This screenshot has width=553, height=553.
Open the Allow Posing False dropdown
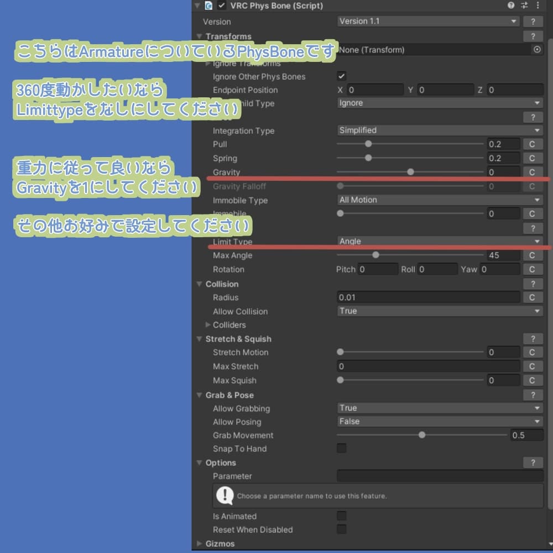click(440, 421)
